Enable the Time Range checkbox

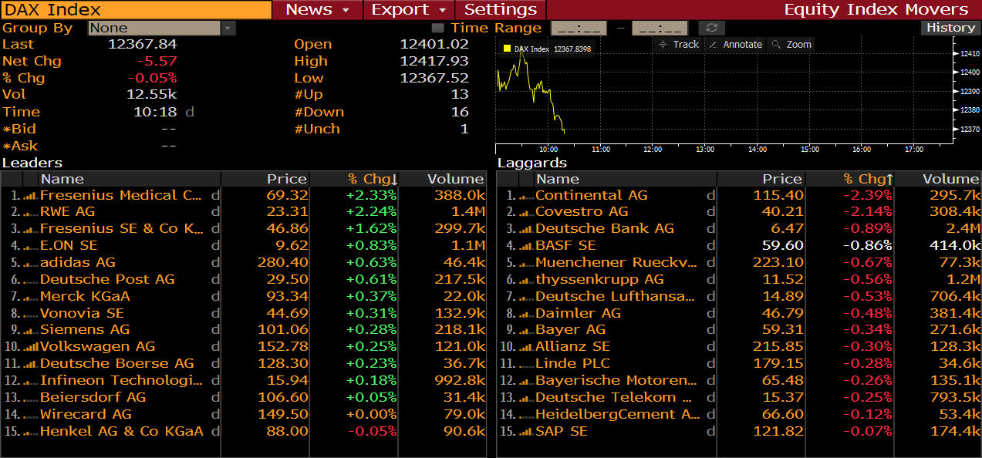pyautogui.click(x=437, y=28)
